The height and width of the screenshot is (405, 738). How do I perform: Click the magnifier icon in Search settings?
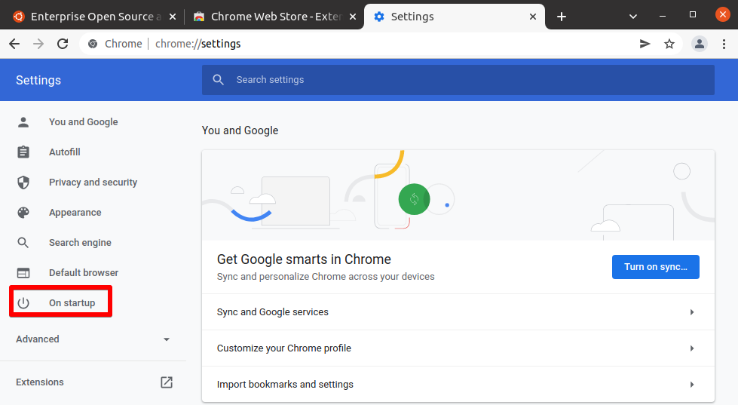[218, 80]
